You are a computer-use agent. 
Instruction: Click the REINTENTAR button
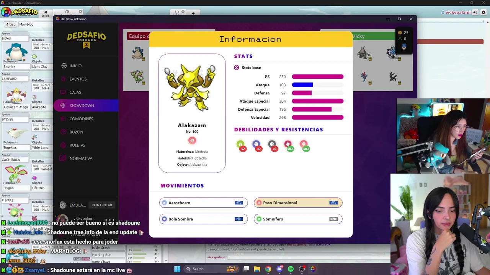(x=102, y=205)
